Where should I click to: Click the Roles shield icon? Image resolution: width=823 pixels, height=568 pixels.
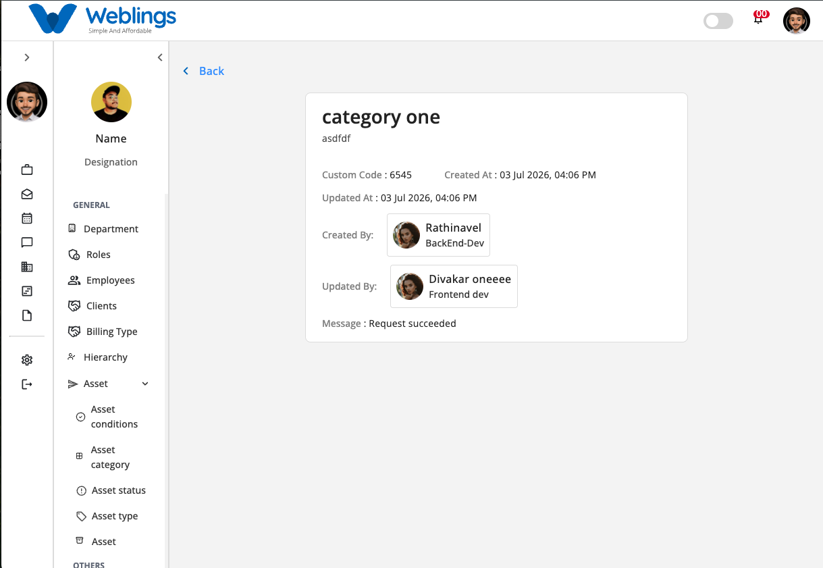pos(74,255)
